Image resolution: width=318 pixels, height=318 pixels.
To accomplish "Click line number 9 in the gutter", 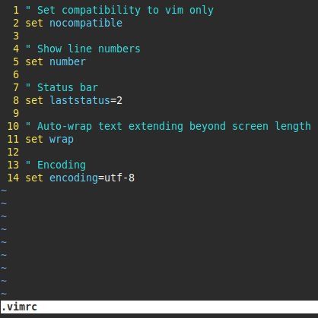I will (x=16, y=113).
